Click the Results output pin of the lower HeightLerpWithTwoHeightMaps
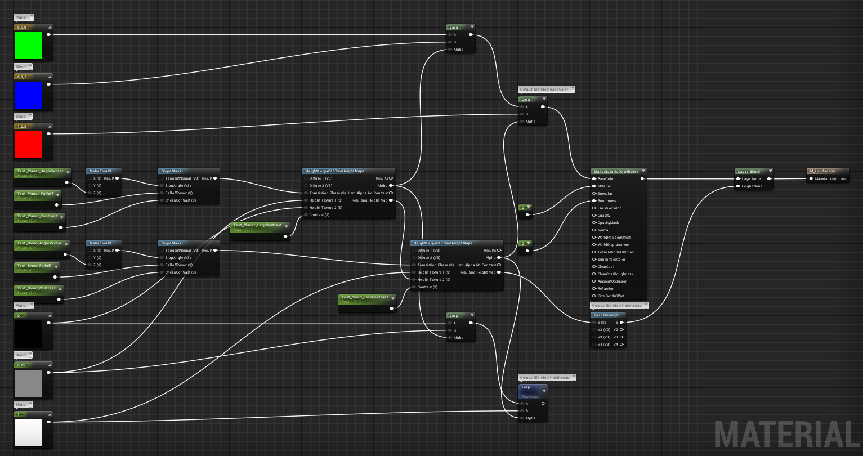The image size is (863, 456). pyautogui.click(x=499, y=250)
